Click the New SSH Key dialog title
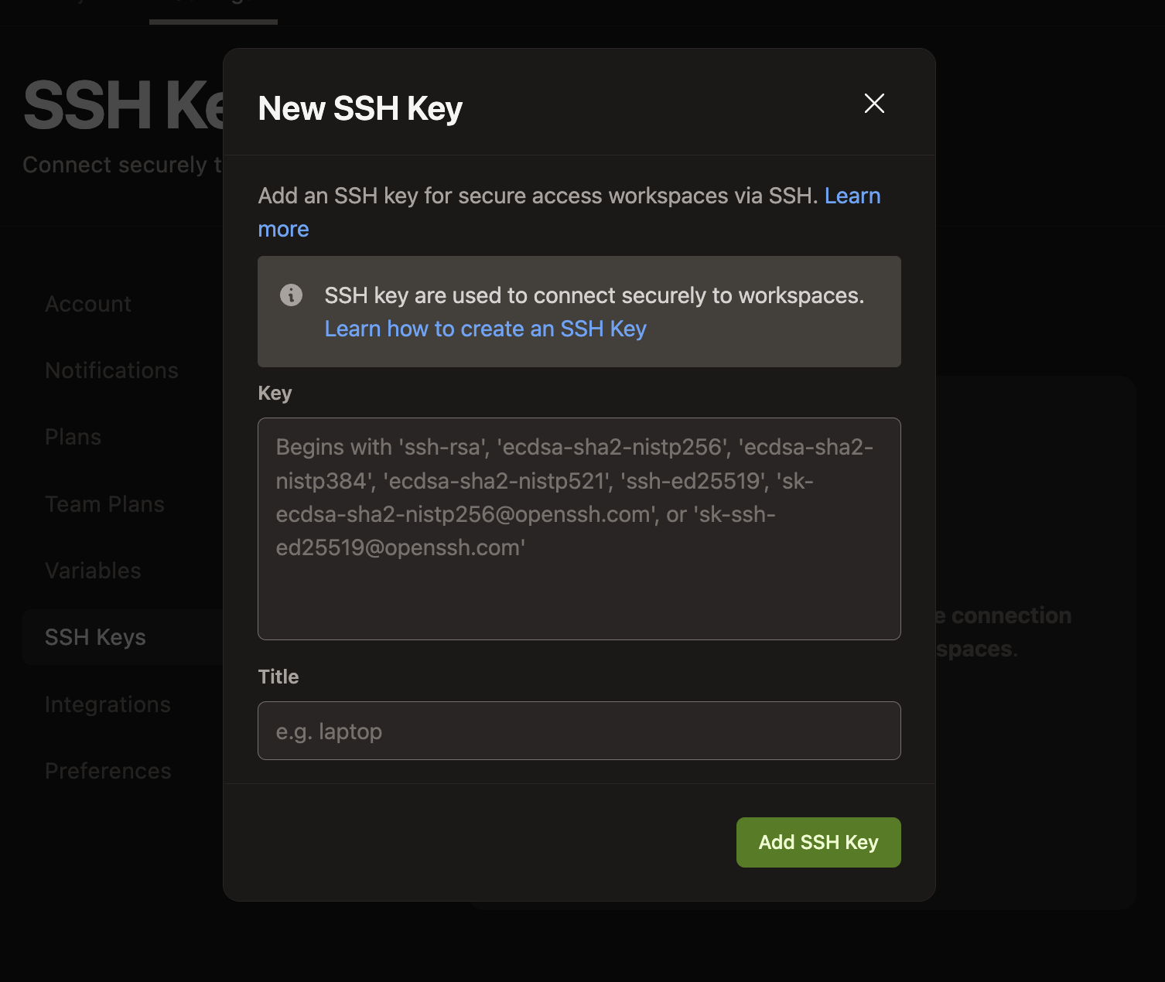 [x=359, y=108]
